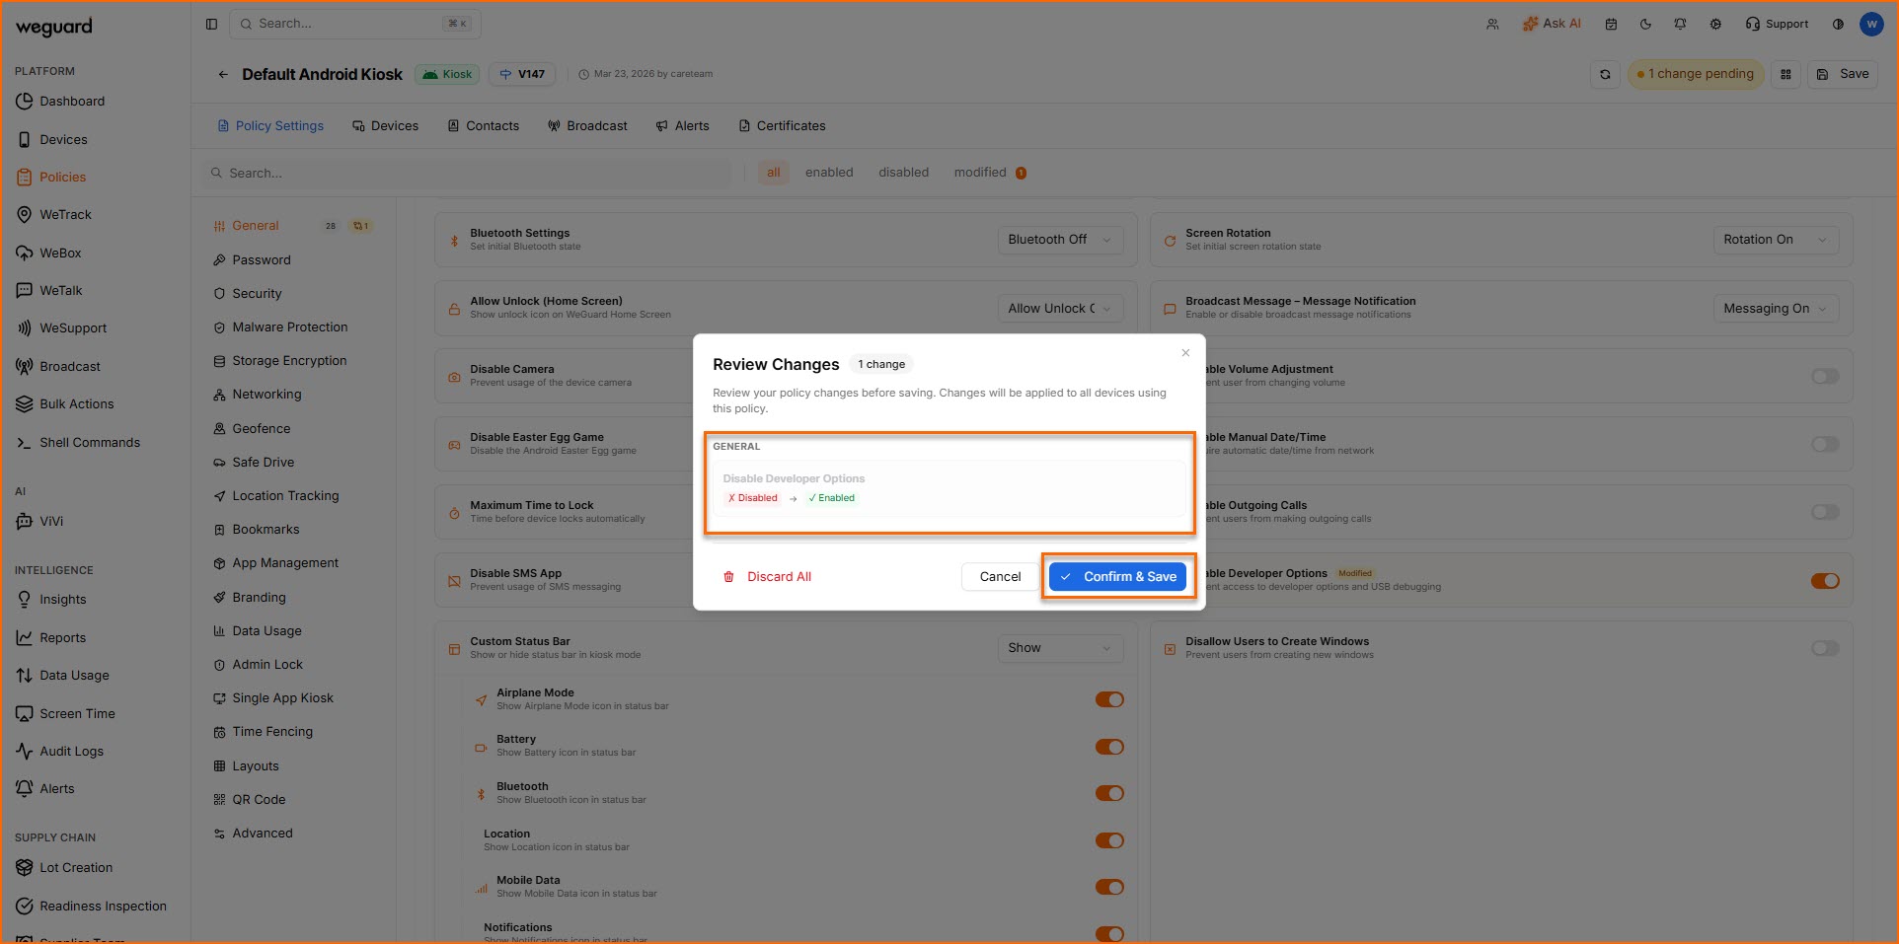Toggle dark mode moon icon
The width and height of the screenshot is (1899, 944).
1645,24
